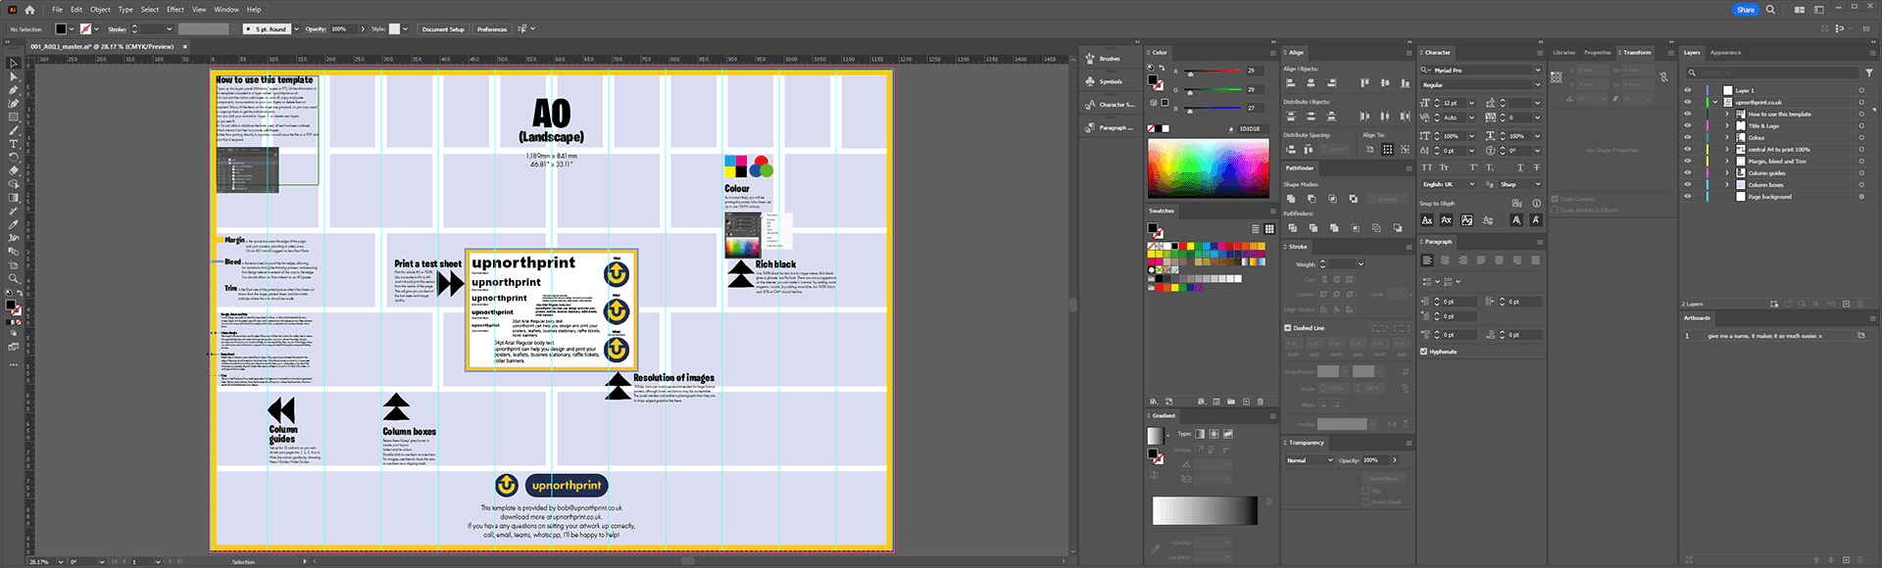Toggle the Dashed Line checkbox
This screenshot has width=1882, height=568.
[x=1288, y=328]
